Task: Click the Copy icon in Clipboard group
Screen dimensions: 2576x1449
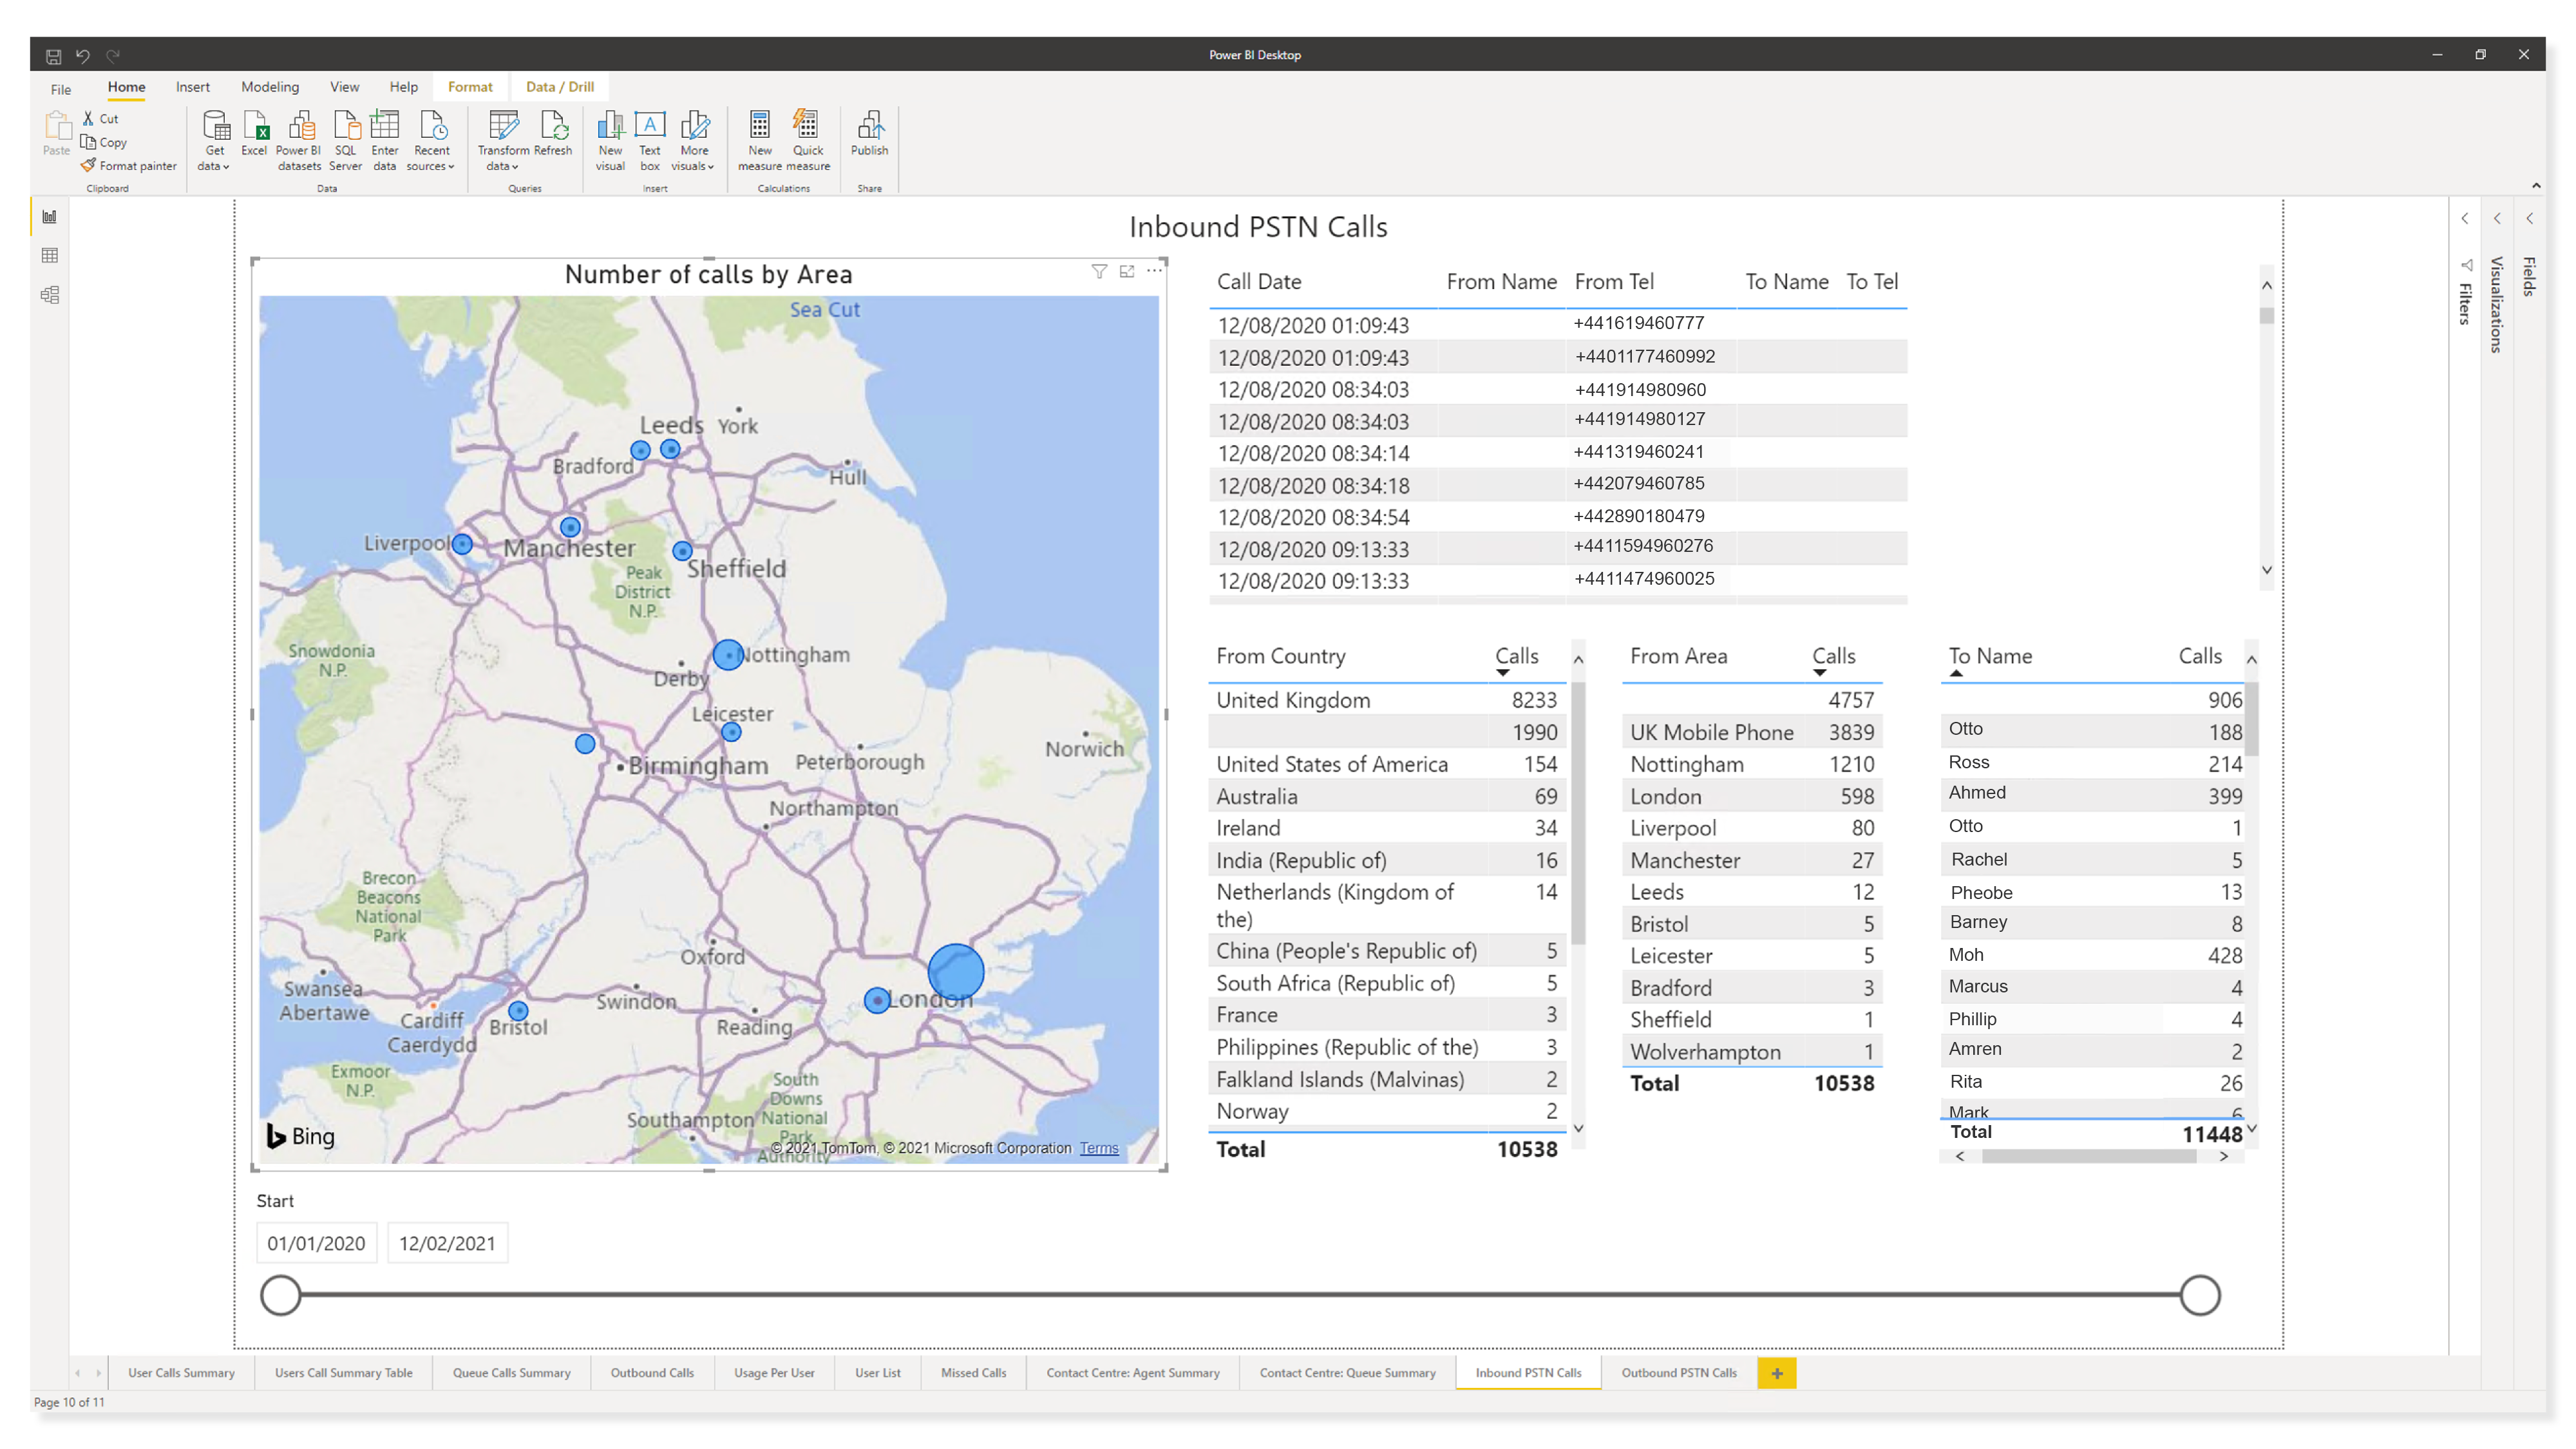Action: tap(88, 142)
